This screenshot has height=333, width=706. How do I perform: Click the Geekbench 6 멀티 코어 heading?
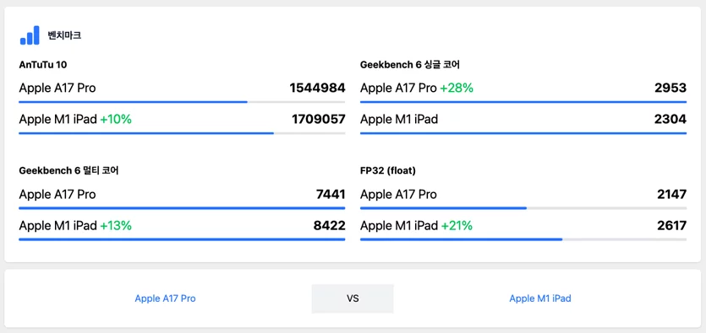68,170
